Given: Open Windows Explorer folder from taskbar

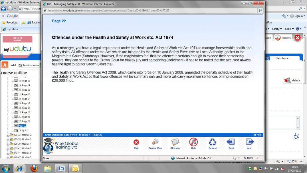Looking at the screenshot, I should tap(48, 168).
